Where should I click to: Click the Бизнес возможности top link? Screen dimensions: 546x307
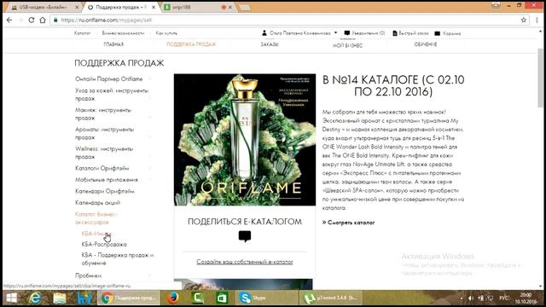[x=123, y=33]
